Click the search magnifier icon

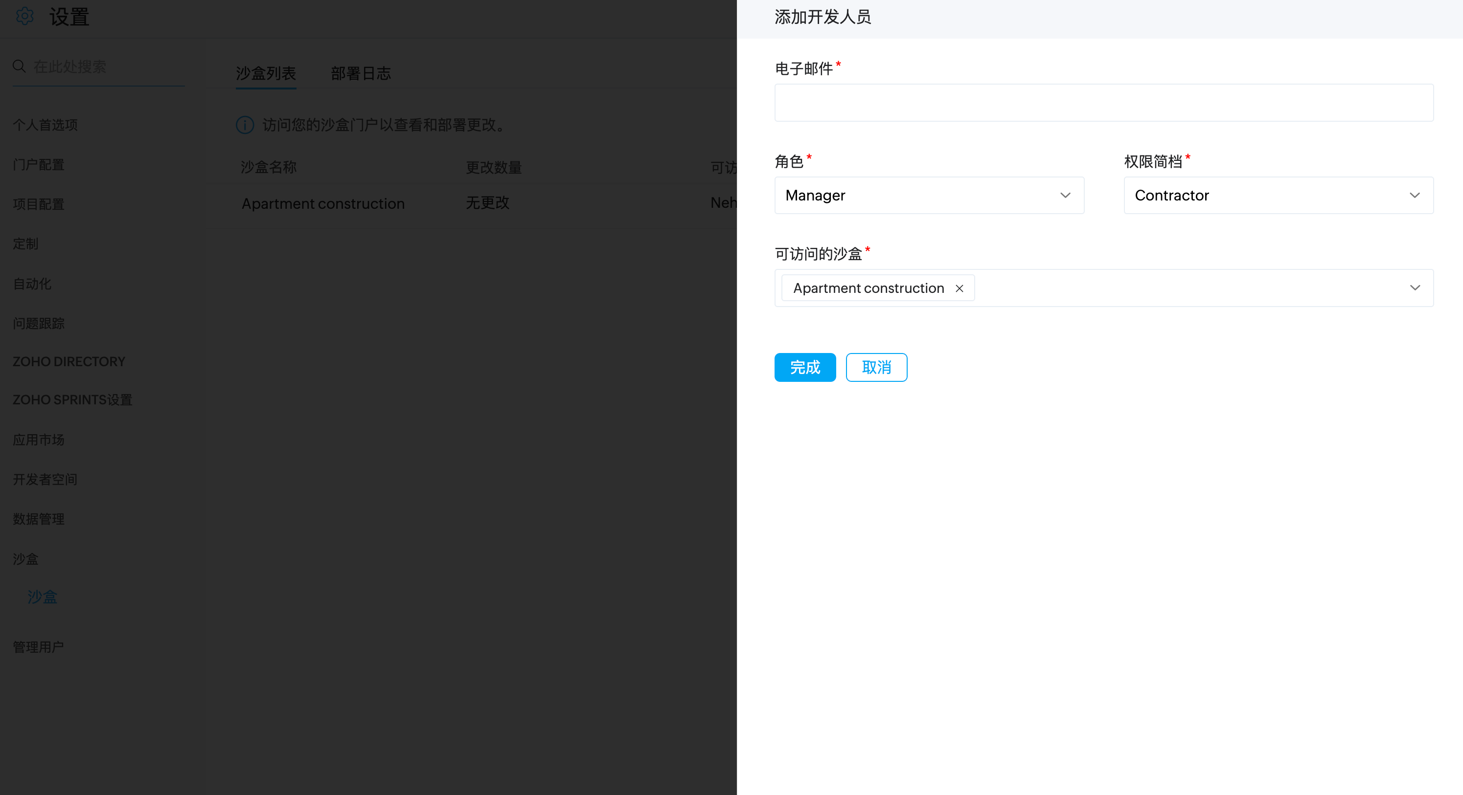tap(19, 66)
